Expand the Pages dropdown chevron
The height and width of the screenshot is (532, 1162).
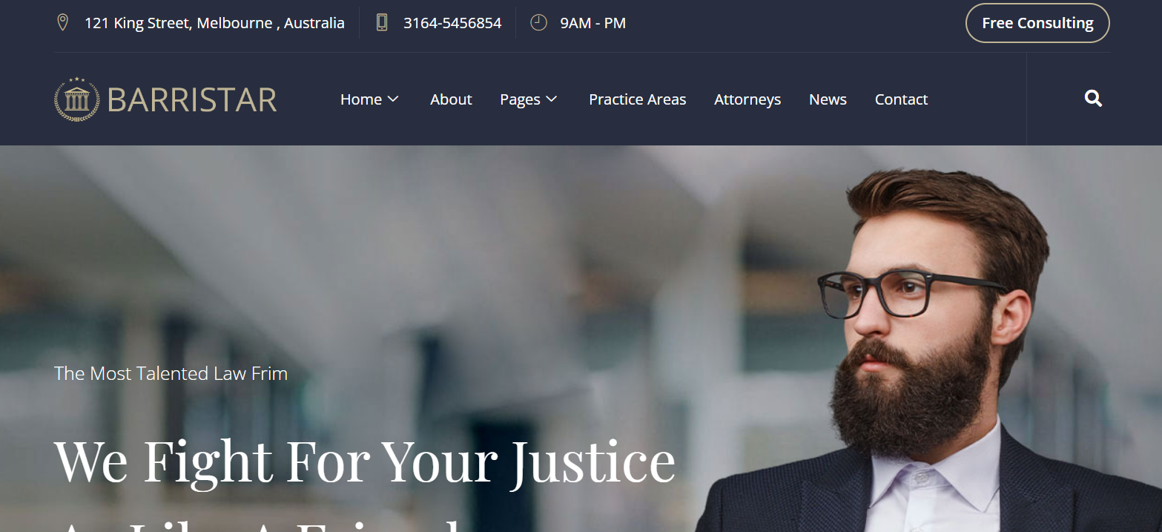(552, 99)
